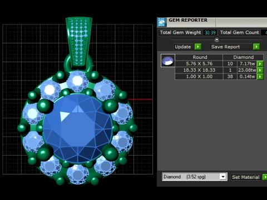Click the Update button
Image resolution: width=267 pixels, height=200 pixels.
point(184,47)
